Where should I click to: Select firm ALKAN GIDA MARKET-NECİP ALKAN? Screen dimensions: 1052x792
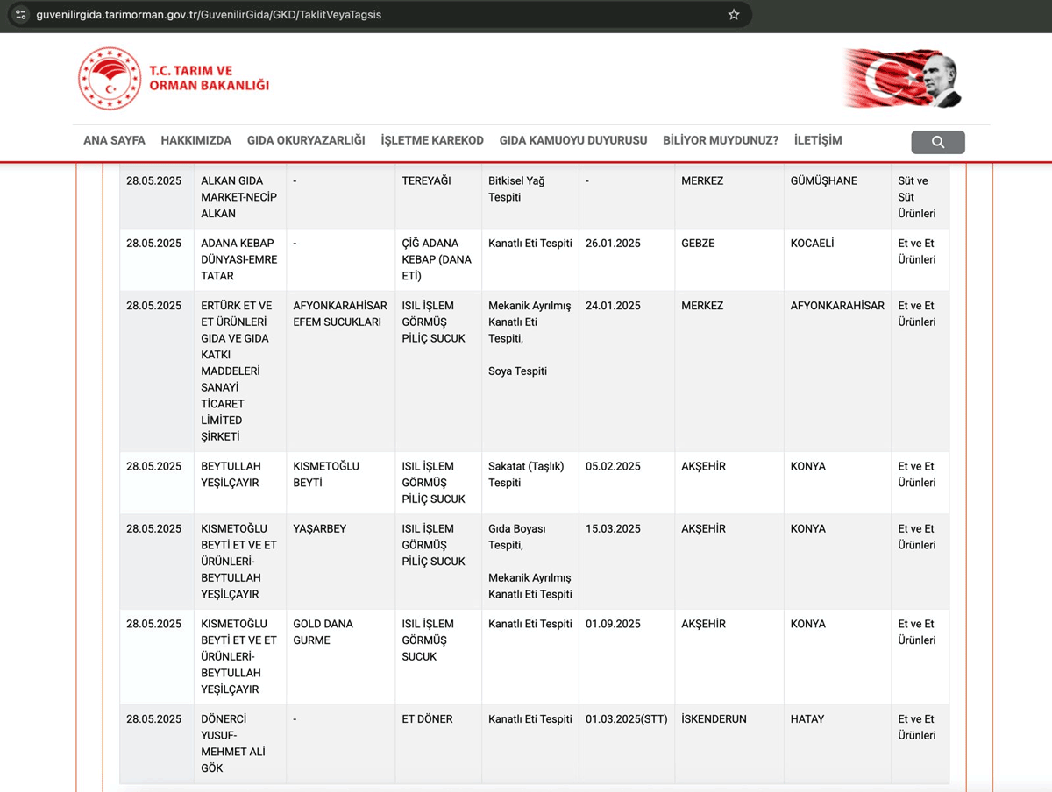(238, 197)
